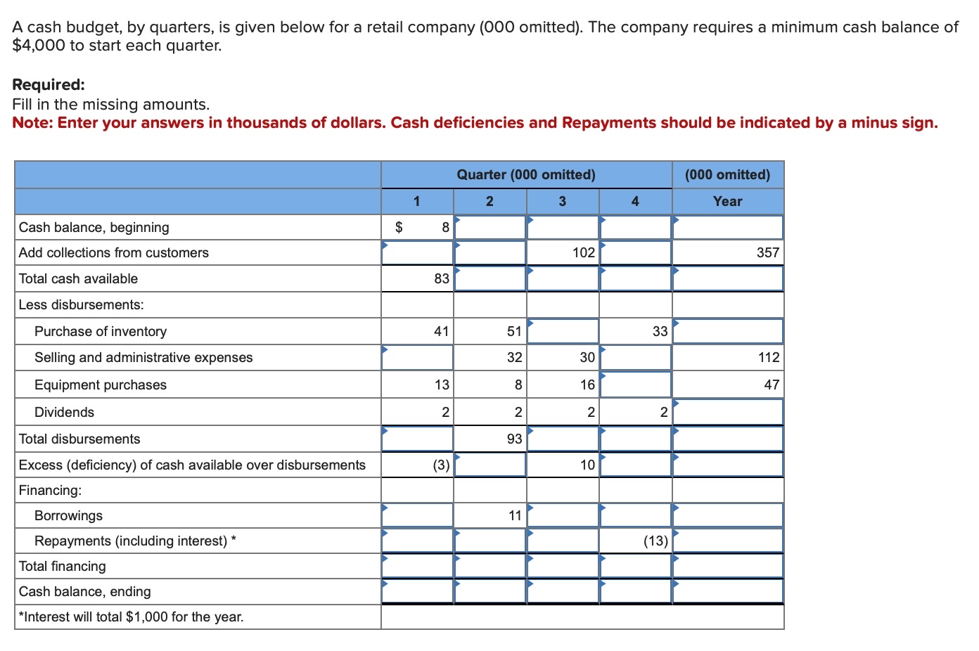
Task: Select Quarter 4 ending cash balance field
Action: 636,591
